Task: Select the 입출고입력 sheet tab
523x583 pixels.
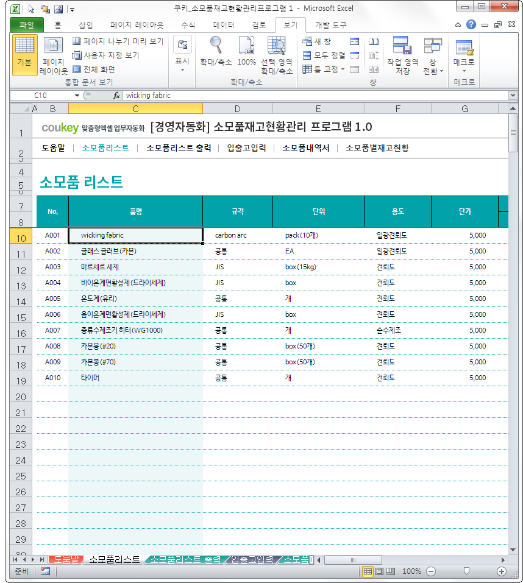Action: tap(252, 559)
